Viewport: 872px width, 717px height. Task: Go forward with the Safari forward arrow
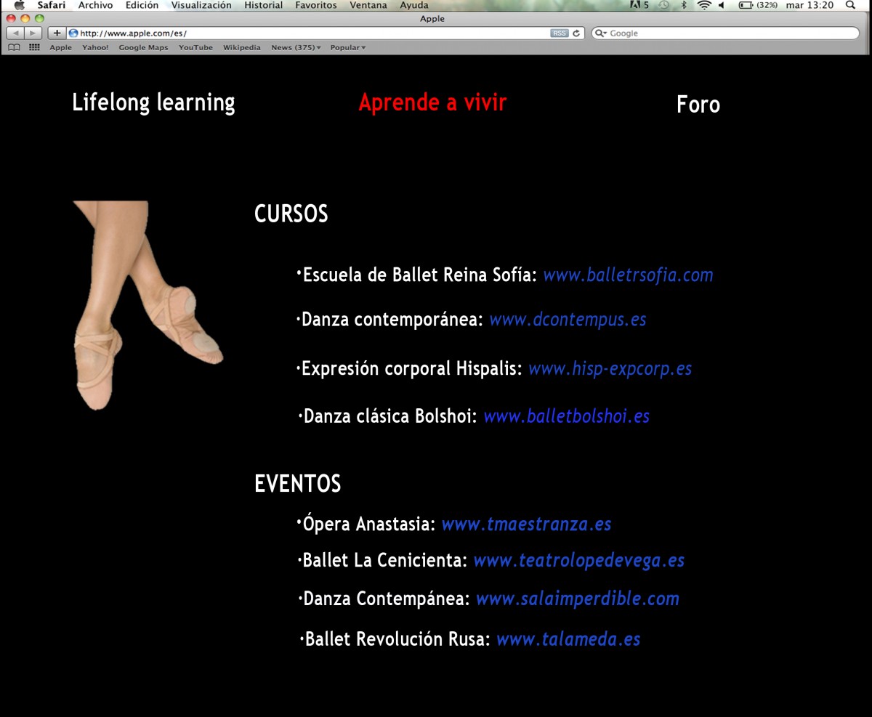34,33
